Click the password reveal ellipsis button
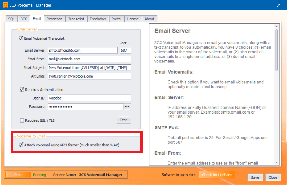 click(x=127, y=107)
